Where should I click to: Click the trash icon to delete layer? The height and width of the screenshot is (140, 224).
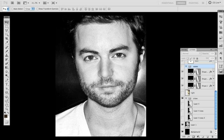(212, 137)
